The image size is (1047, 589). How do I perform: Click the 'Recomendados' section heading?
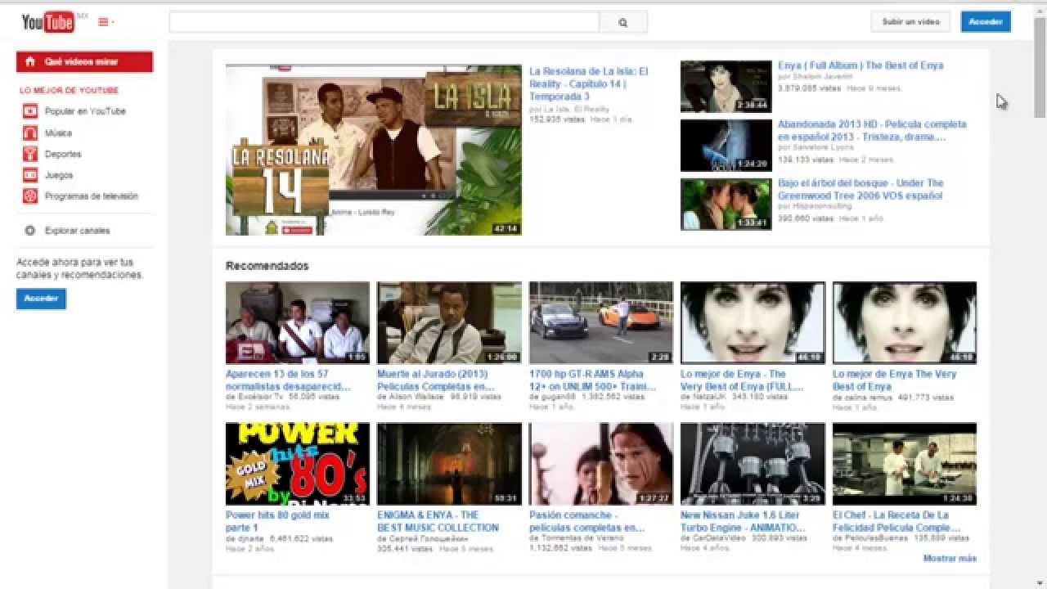point(267,266)
